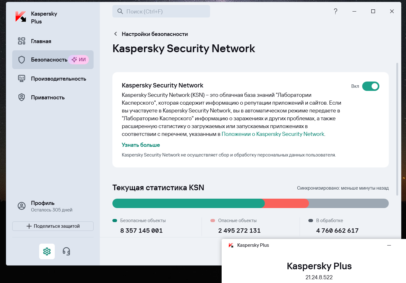Screen dimensions: 406x283
Task: Click the Kaspersky Plus logo in the sidebar
Action: pos(21,17)
